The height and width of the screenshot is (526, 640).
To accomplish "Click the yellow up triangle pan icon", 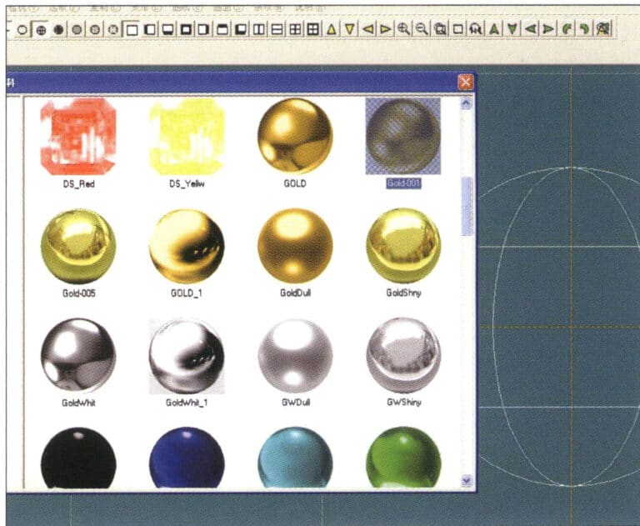I will pos(332,29).
